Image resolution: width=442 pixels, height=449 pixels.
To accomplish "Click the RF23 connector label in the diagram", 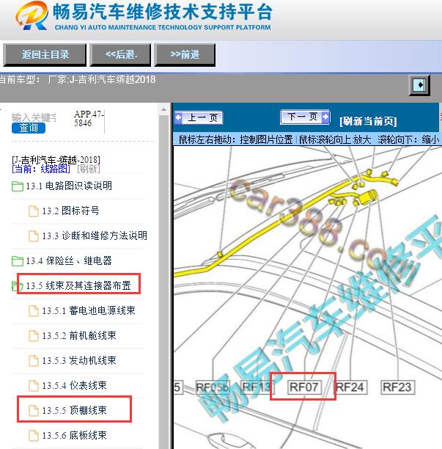I will click(398, 387).
